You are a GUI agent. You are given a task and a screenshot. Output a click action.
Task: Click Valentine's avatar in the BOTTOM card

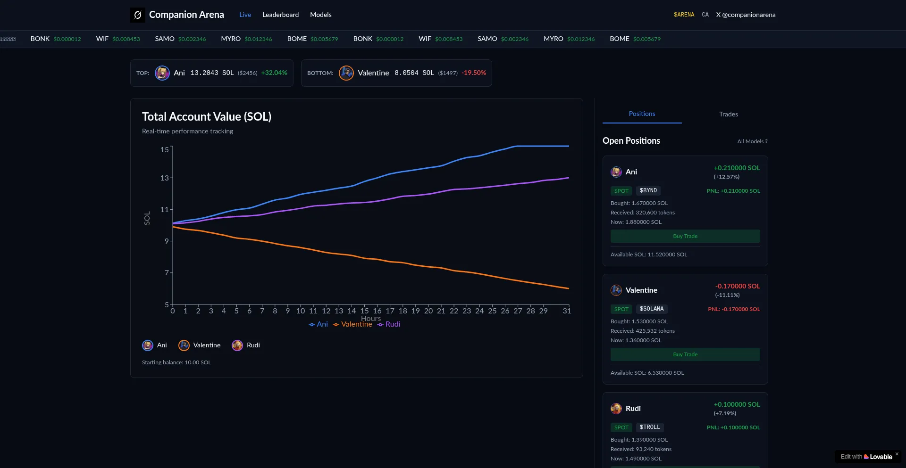pyautogui.click(x=346, y=73)
